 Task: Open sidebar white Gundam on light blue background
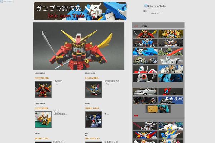[171, 69]
